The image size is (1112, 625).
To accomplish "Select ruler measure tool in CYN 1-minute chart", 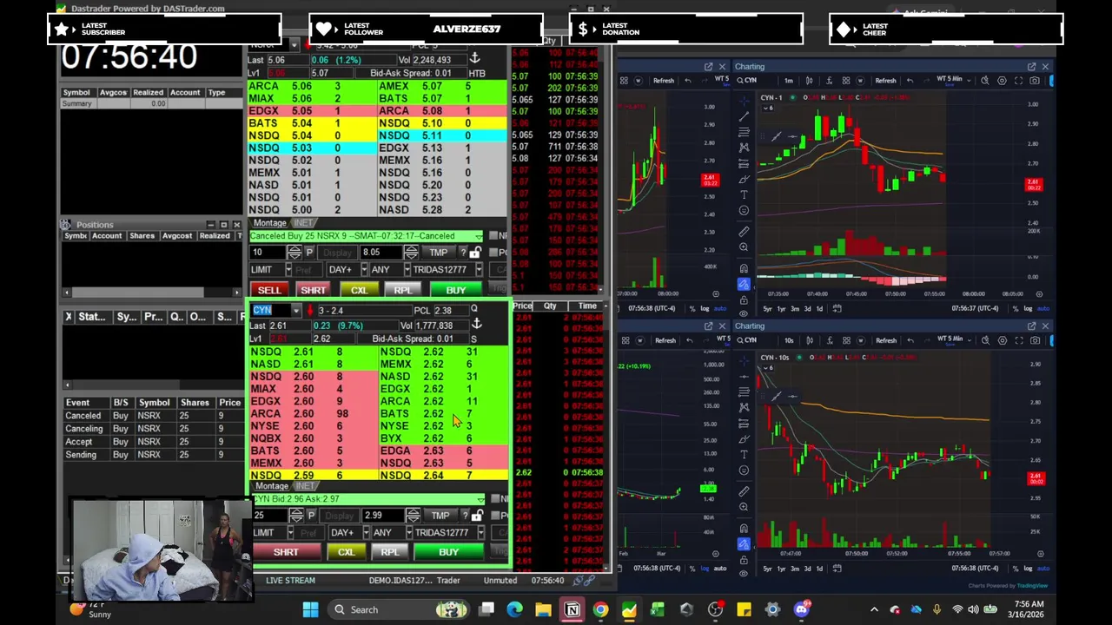I will [744, 232].
